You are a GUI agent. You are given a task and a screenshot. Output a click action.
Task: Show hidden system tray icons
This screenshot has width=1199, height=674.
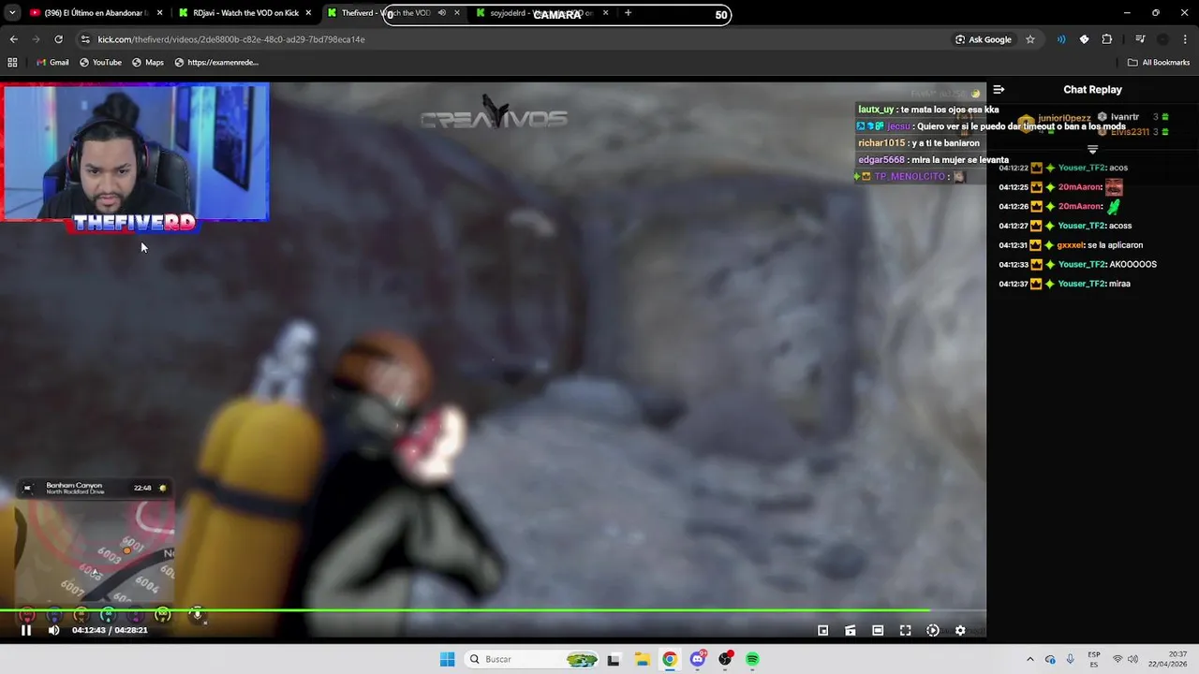[x=1030, y=659]
